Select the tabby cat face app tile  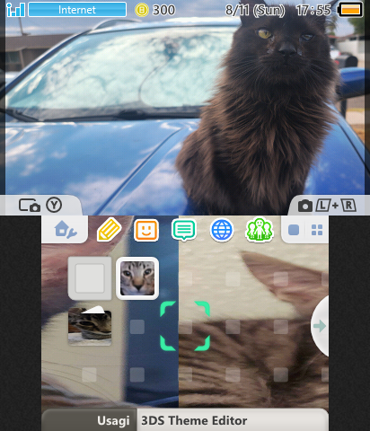[x=137, y=278]
